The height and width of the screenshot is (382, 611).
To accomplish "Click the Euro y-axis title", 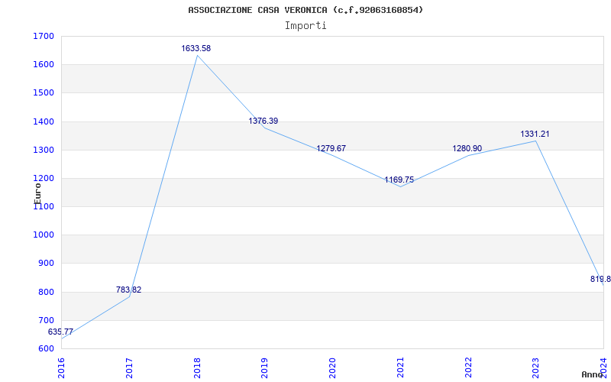I will point(37,193).
